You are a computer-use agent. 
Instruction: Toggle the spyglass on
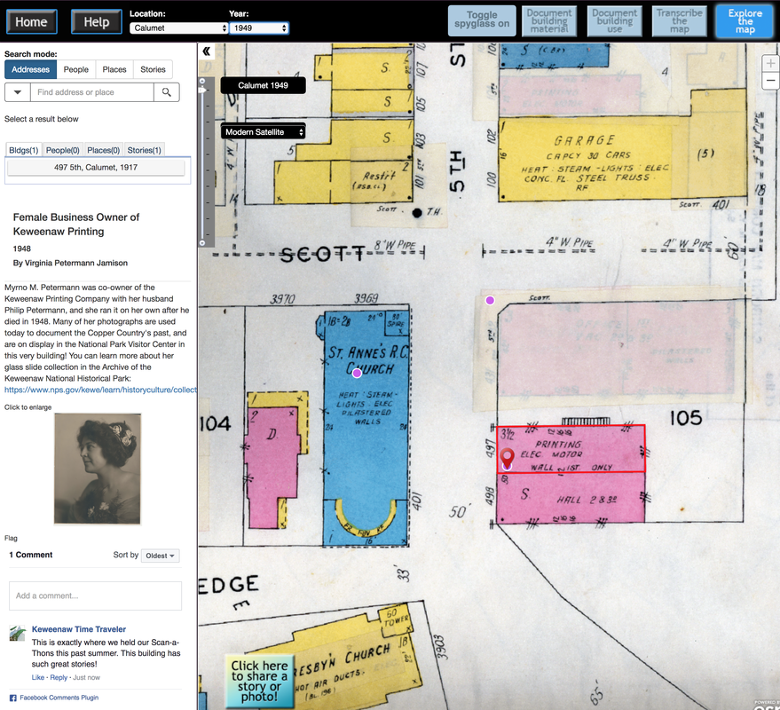tap(482, 21)
